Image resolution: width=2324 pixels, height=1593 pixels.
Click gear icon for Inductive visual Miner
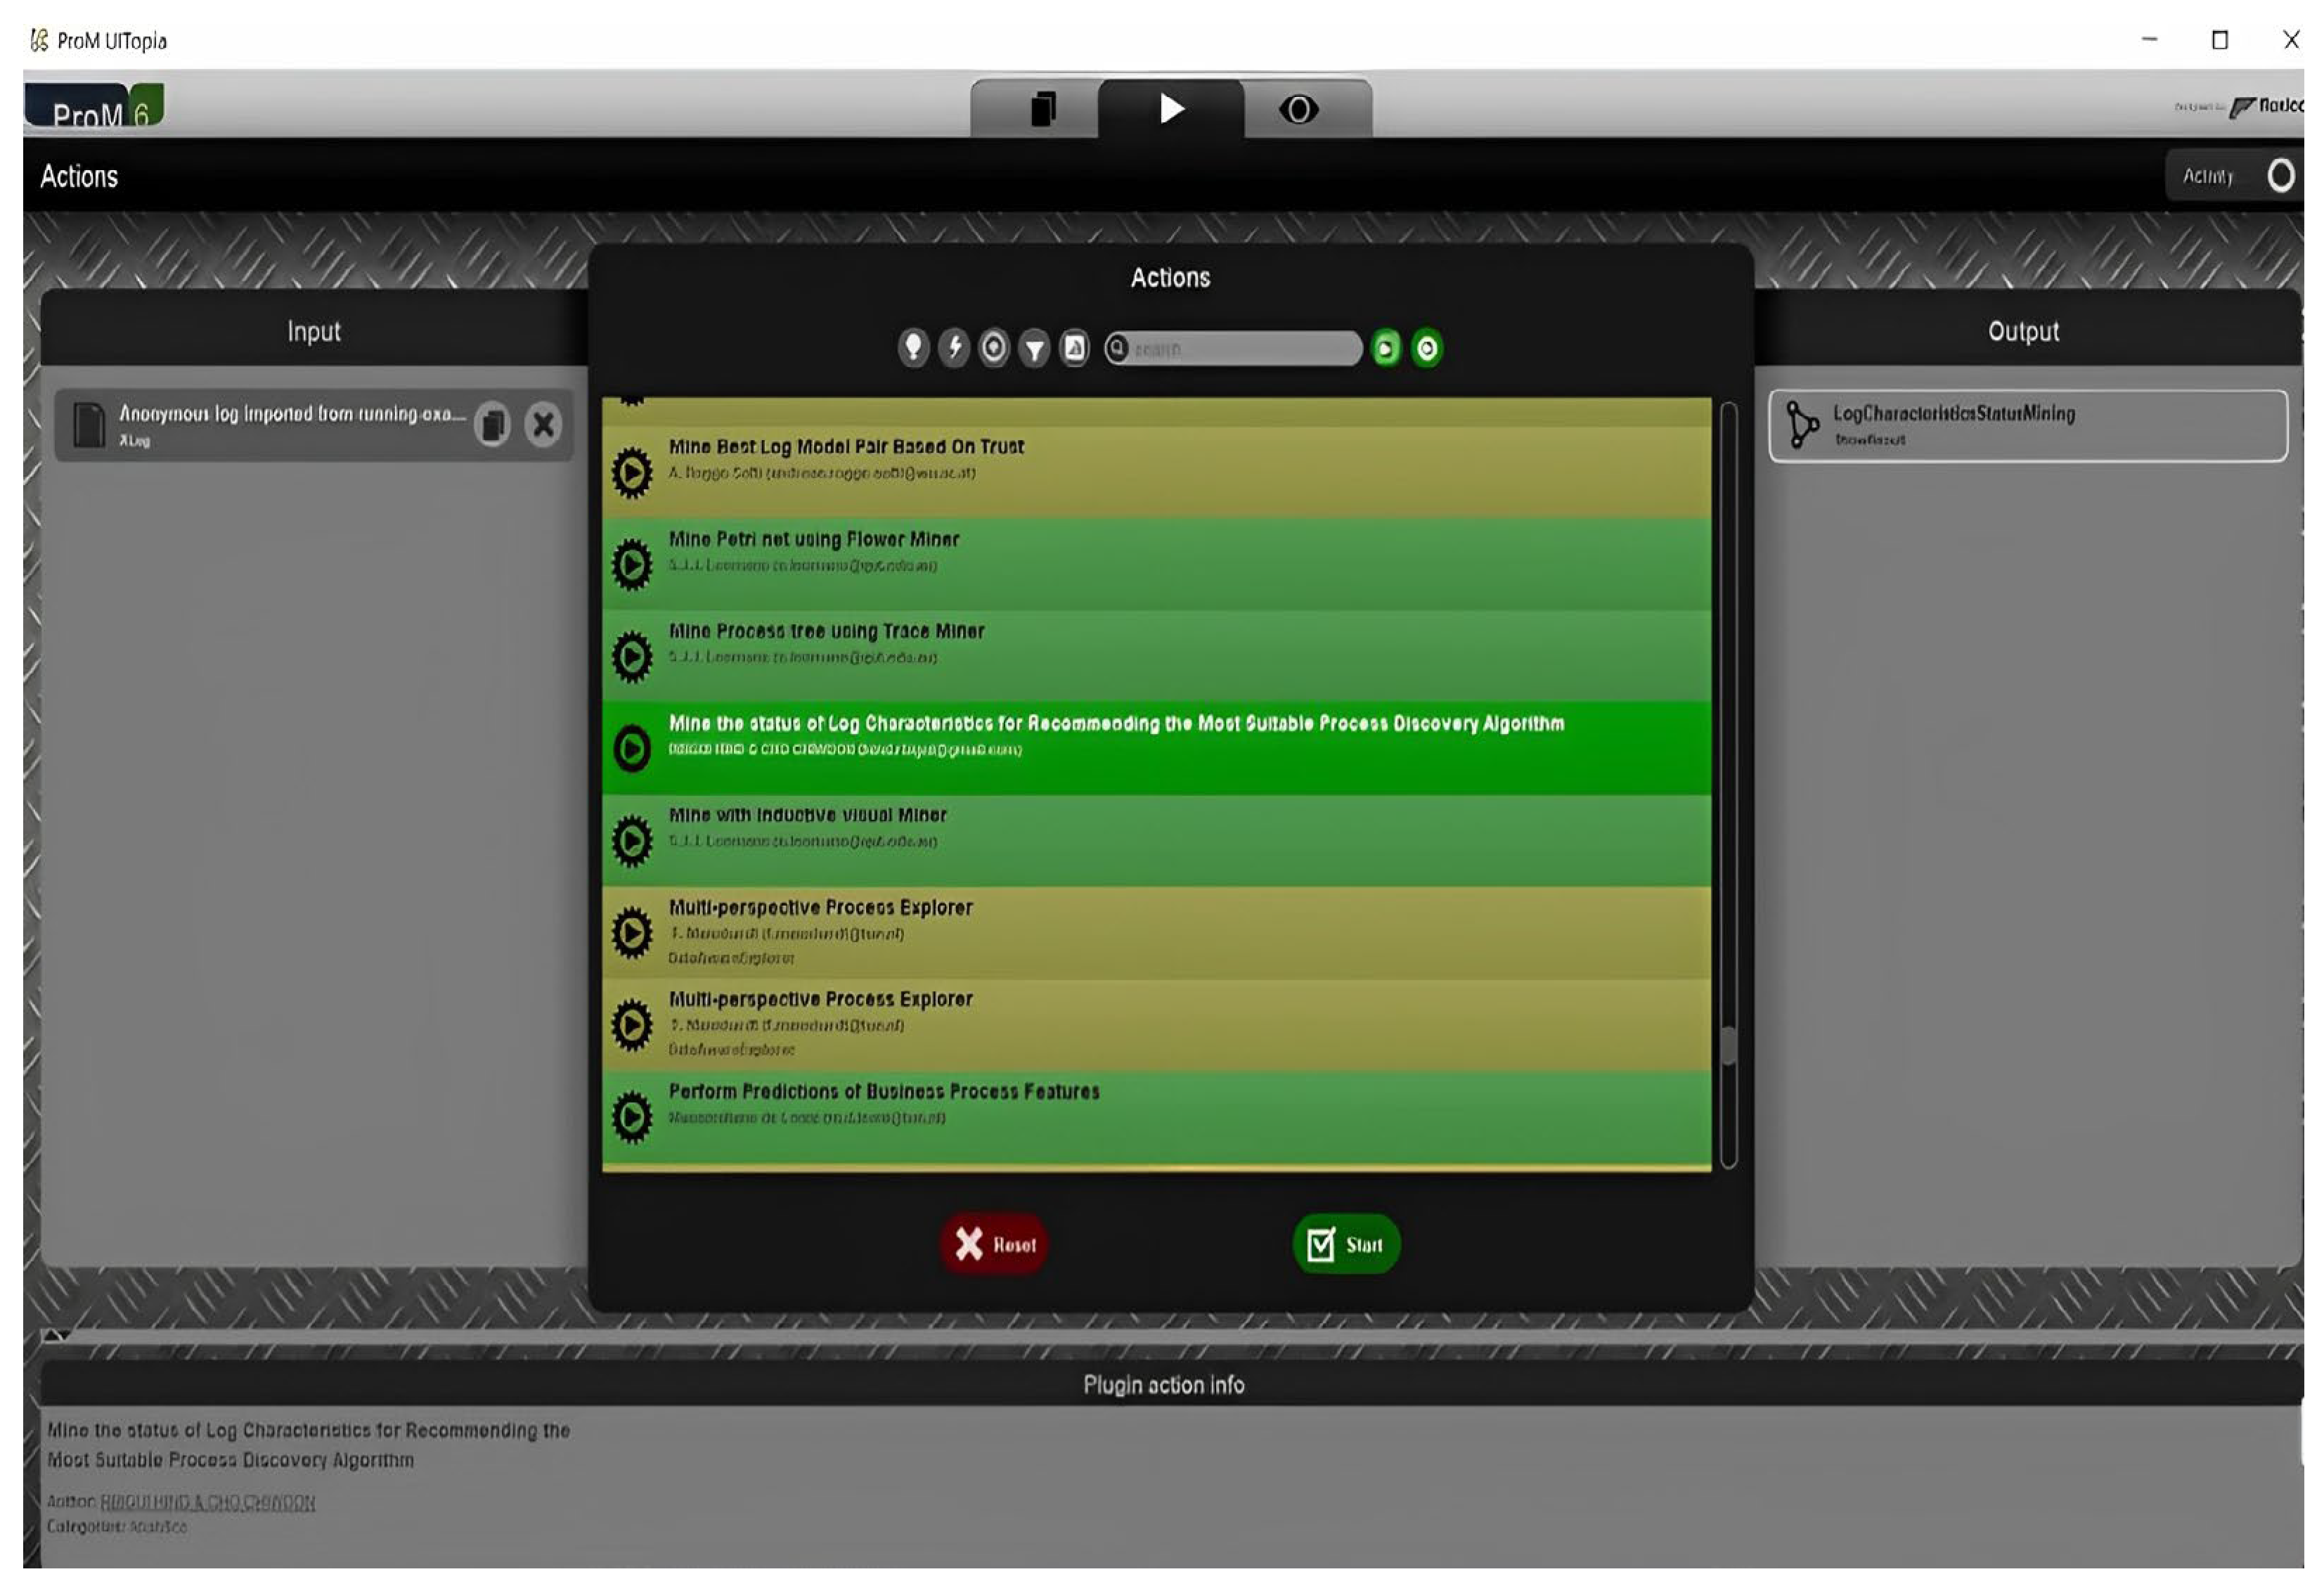(x=632, y=841)
